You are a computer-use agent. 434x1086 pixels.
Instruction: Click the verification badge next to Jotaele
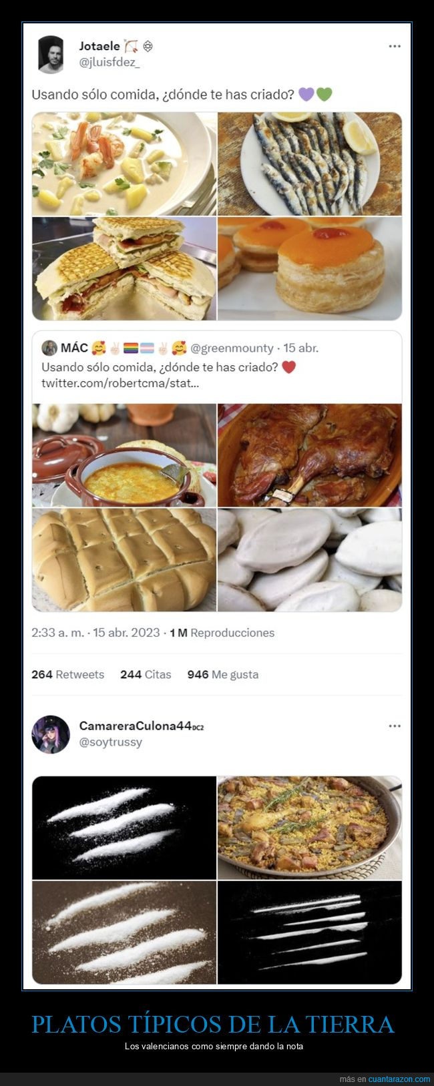click(148, 46)
